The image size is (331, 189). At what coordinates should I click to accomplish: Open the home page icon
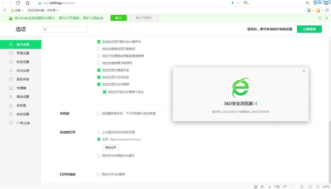[x=28, y=3]
